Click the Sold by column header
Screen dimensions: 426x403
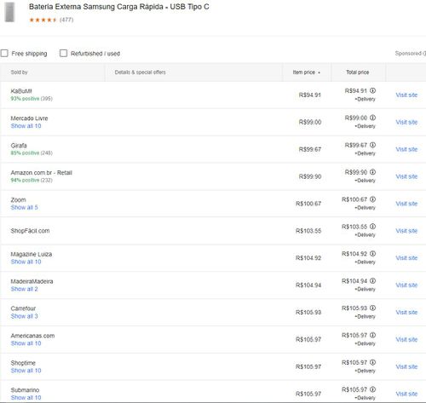[19, 72]
